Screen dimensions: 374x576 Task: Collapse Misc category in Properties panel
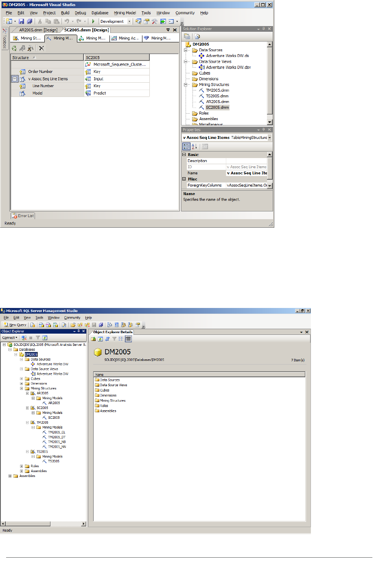pos(184,179)
